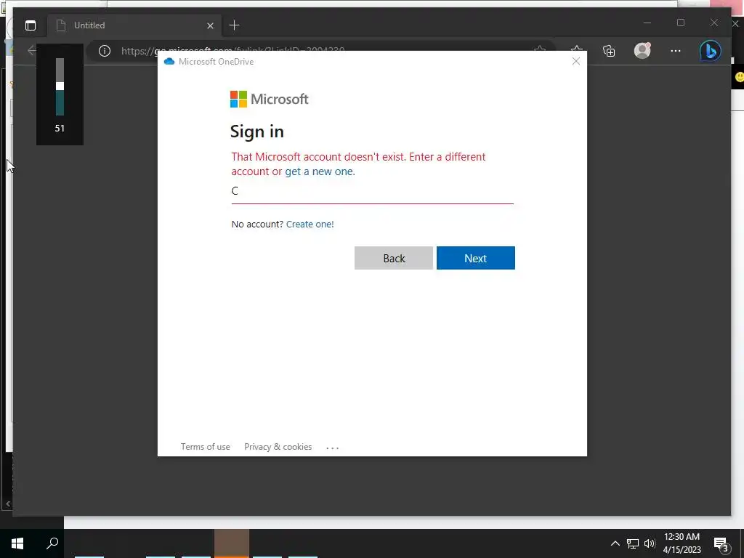Viewport: 744px width, 558px height.
Task: Open a new tab with plus button
Action: tap(235, 25)
